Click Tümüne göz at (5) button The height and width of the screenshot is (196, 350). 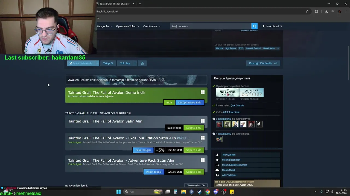point(196,185)
